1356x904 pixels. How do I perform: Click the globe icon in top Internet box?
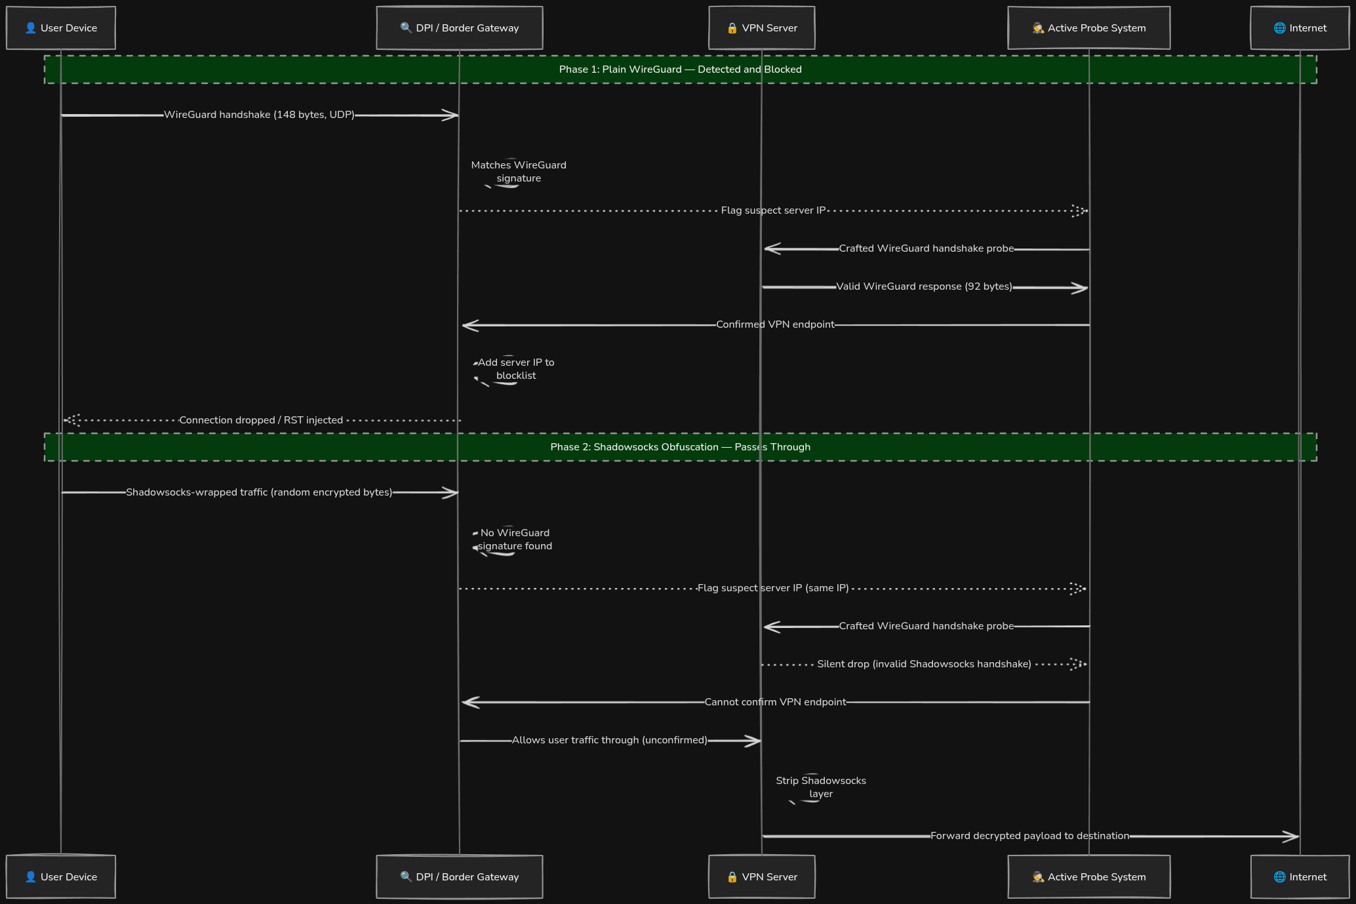(x=1280, y=28)
